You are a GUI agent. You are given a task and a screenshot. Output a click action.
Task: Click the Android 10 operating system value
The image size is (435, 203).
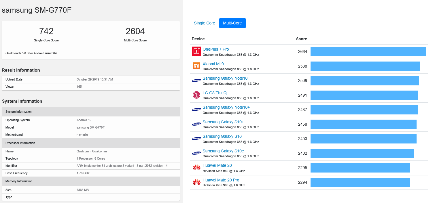(84, 120)
